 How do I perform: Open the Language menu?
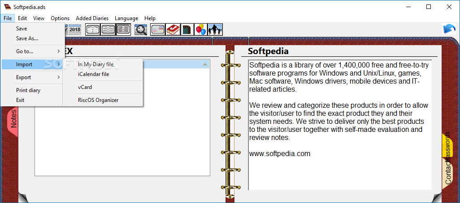126,18
